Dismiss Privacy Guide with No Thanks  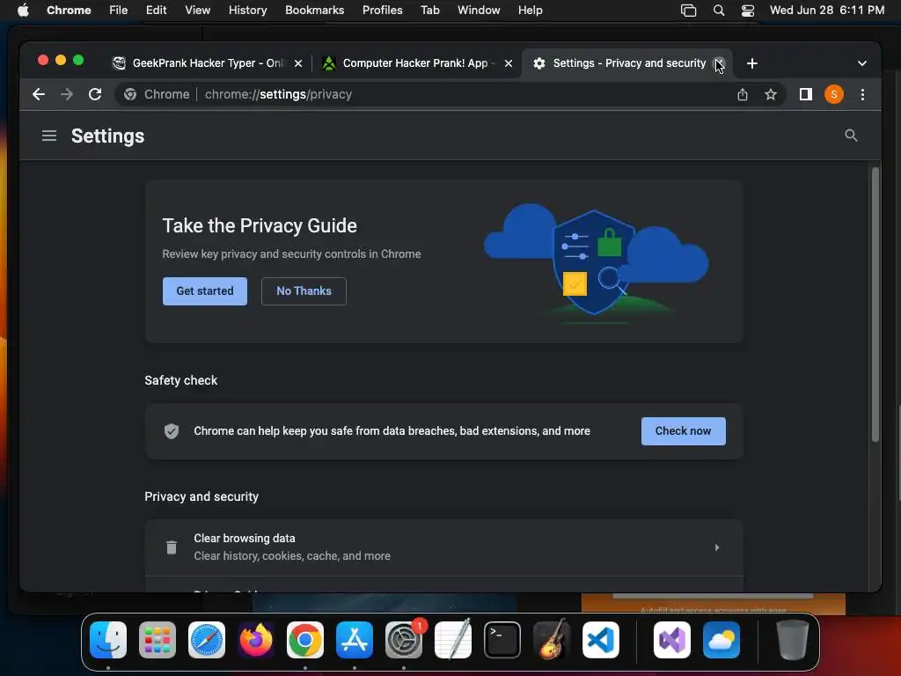point(304,290)
